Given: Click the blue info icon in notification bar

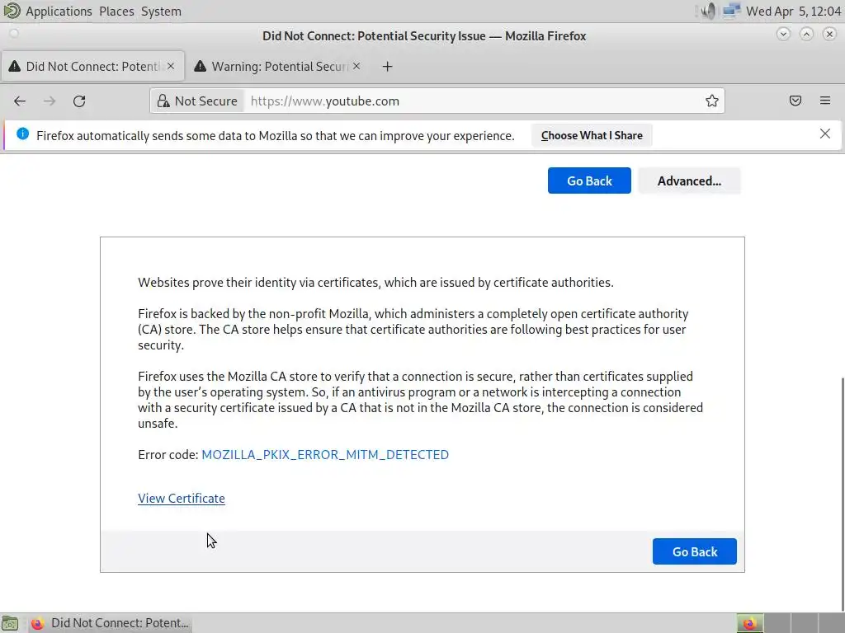Looking at the screenshot, I should click(22, 134).
